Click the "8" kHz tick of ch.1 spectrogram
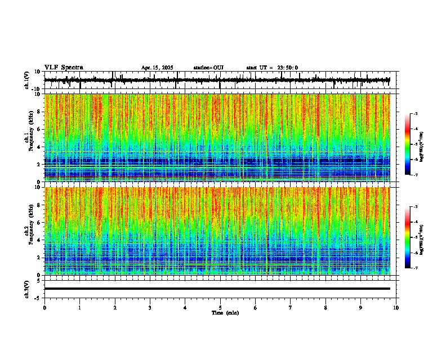 tap(39, 112)
